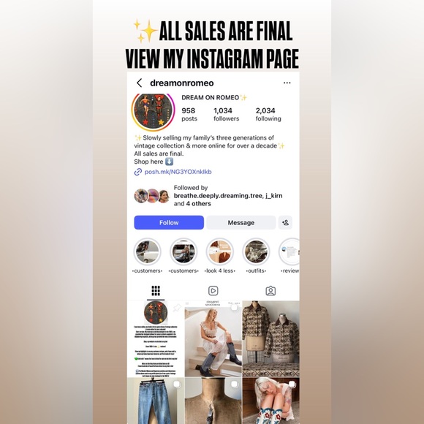Switch to the grid posts tab
Screen dimensions: 424x424
point(156,291)
